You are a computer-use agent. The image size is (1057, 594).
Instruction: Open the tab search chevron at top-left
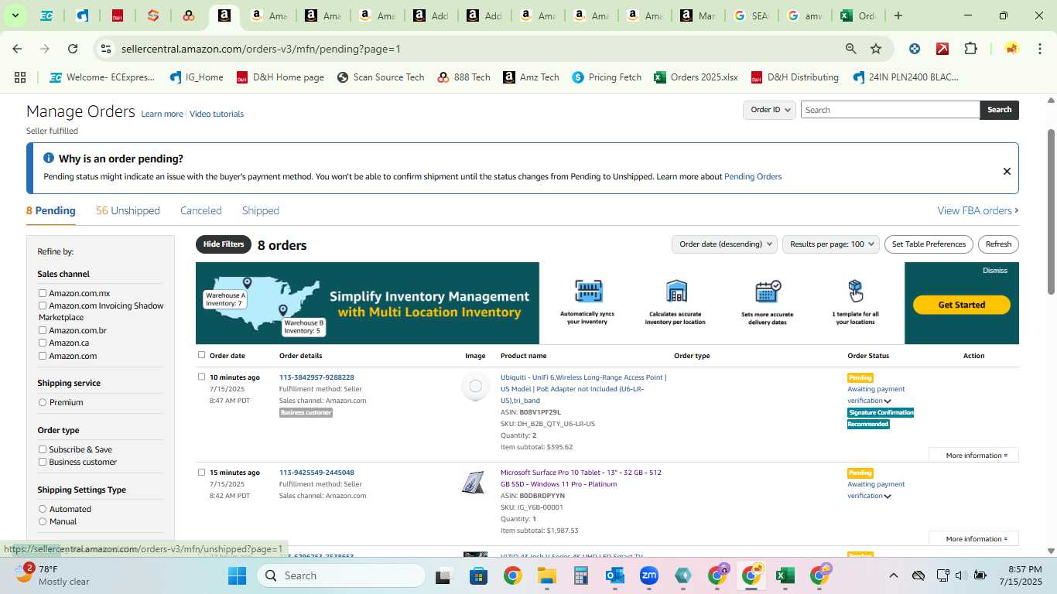15,15
